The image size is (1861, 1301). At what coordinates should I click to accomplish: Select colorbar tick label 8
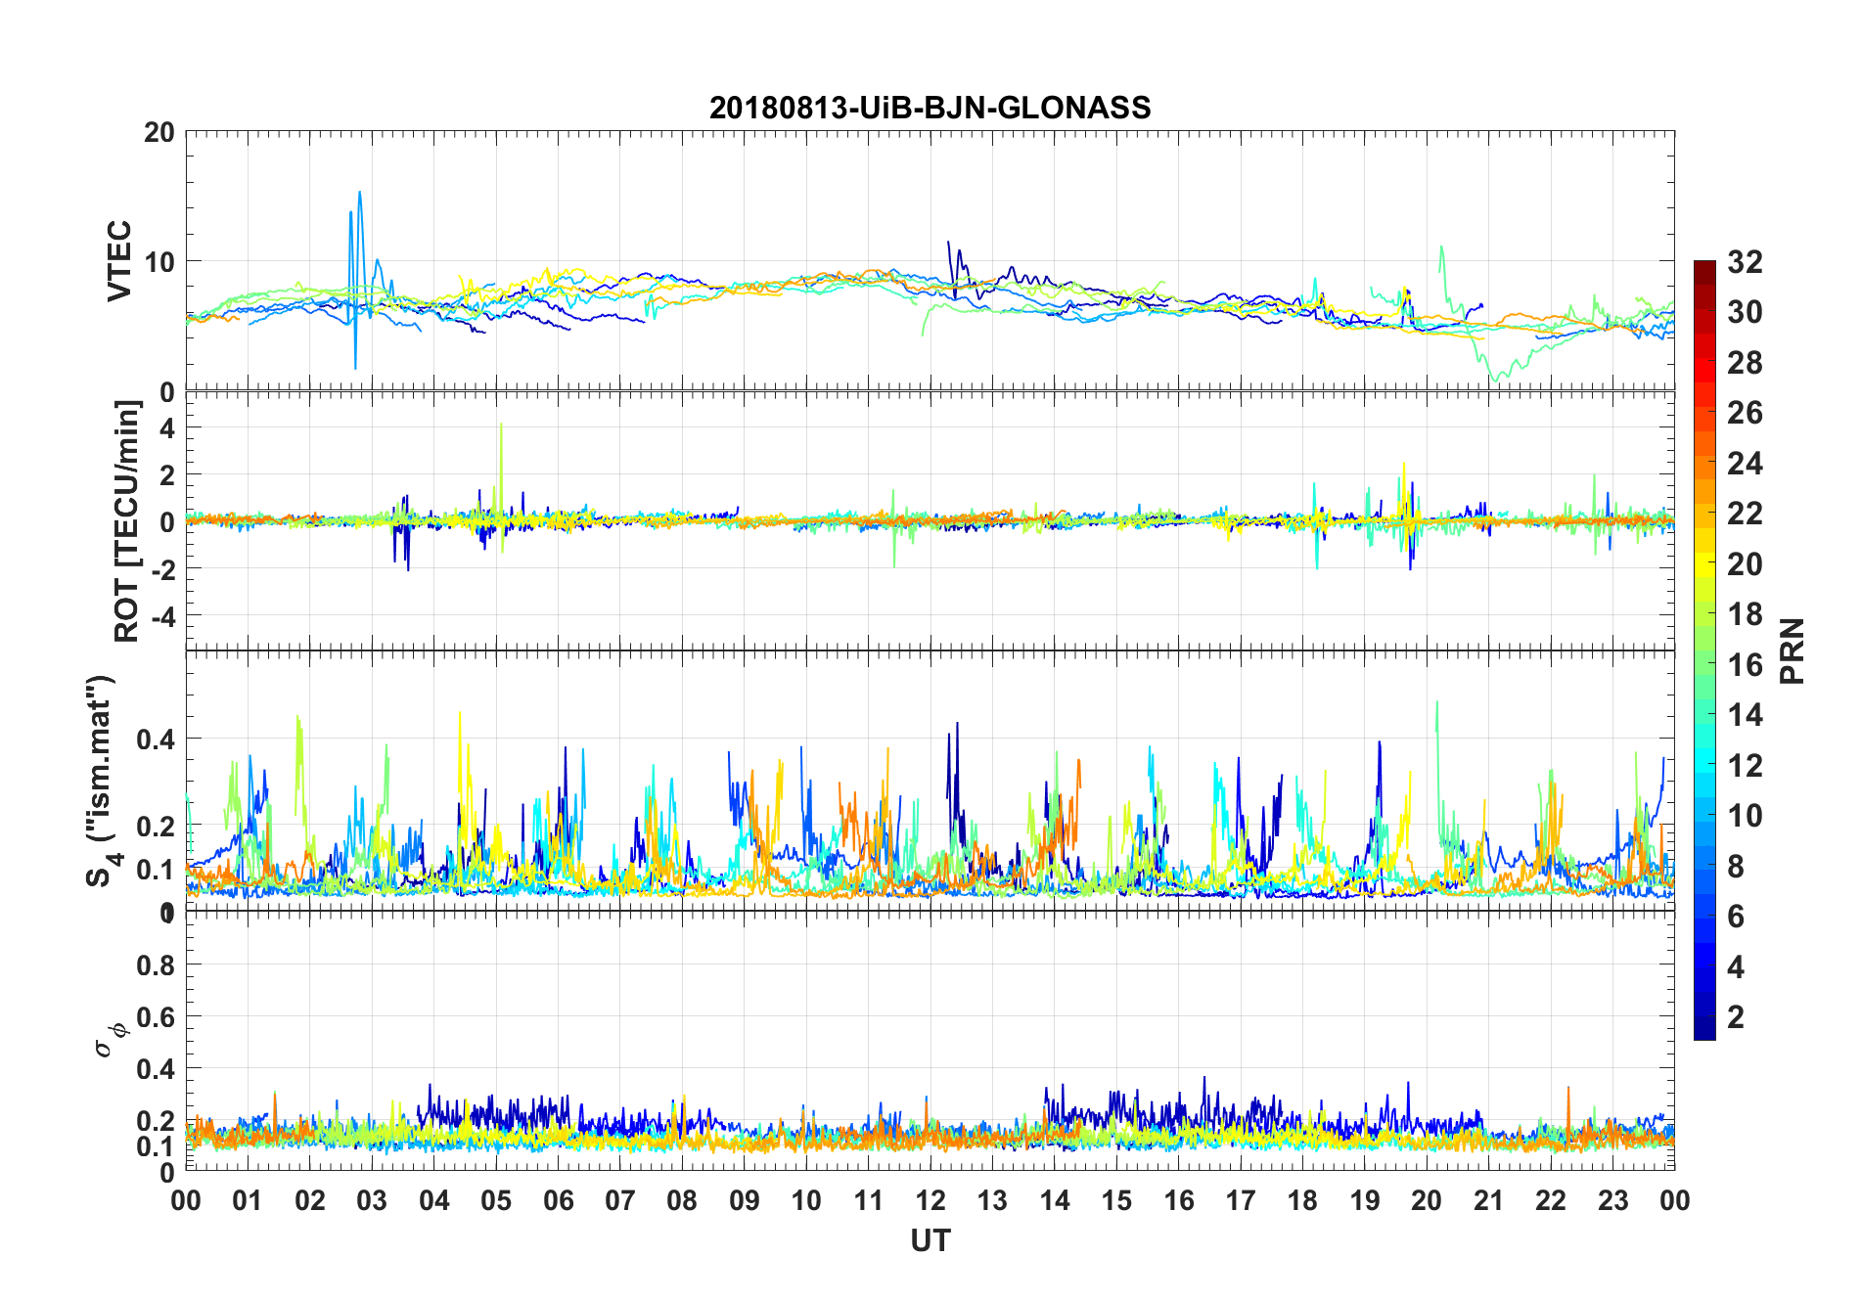click(1737, 866)
